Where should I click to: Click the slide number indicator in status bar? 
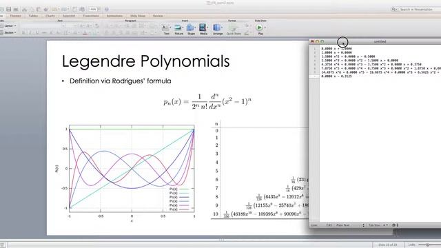[x=387, y=245]
